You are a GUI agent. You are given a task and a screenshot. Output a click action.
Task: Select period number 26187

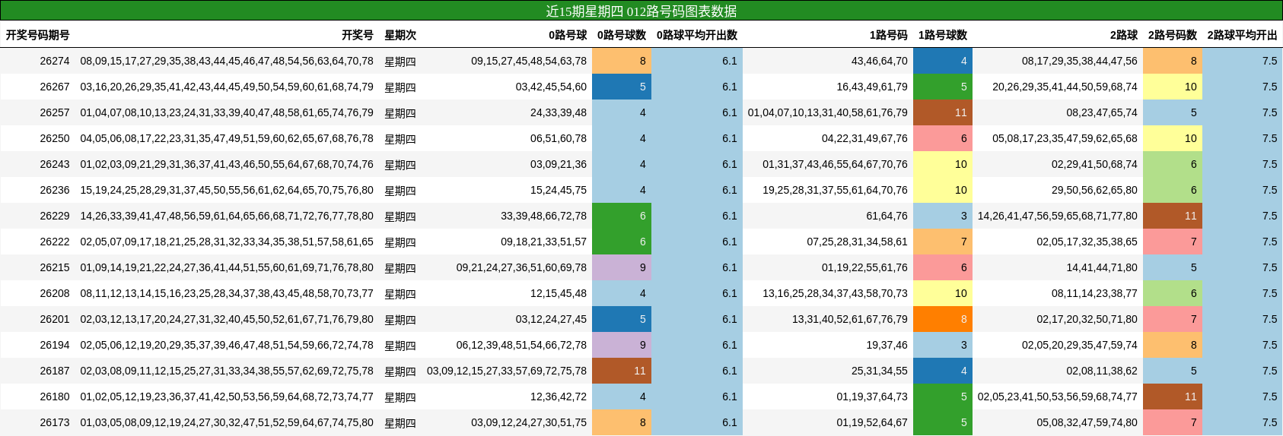(55, 371)
